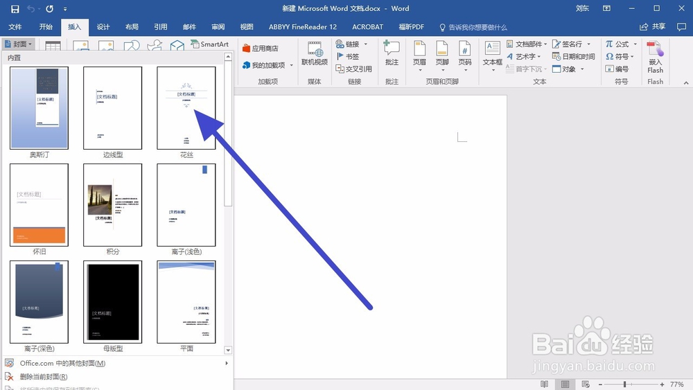
Task: Insert 编号 number
Action: 617,69
